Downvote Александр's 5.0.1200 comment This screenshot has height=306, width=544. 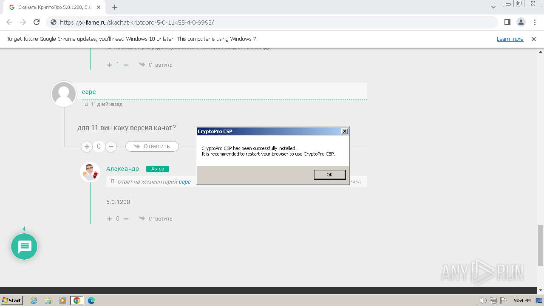coord(126,218)
